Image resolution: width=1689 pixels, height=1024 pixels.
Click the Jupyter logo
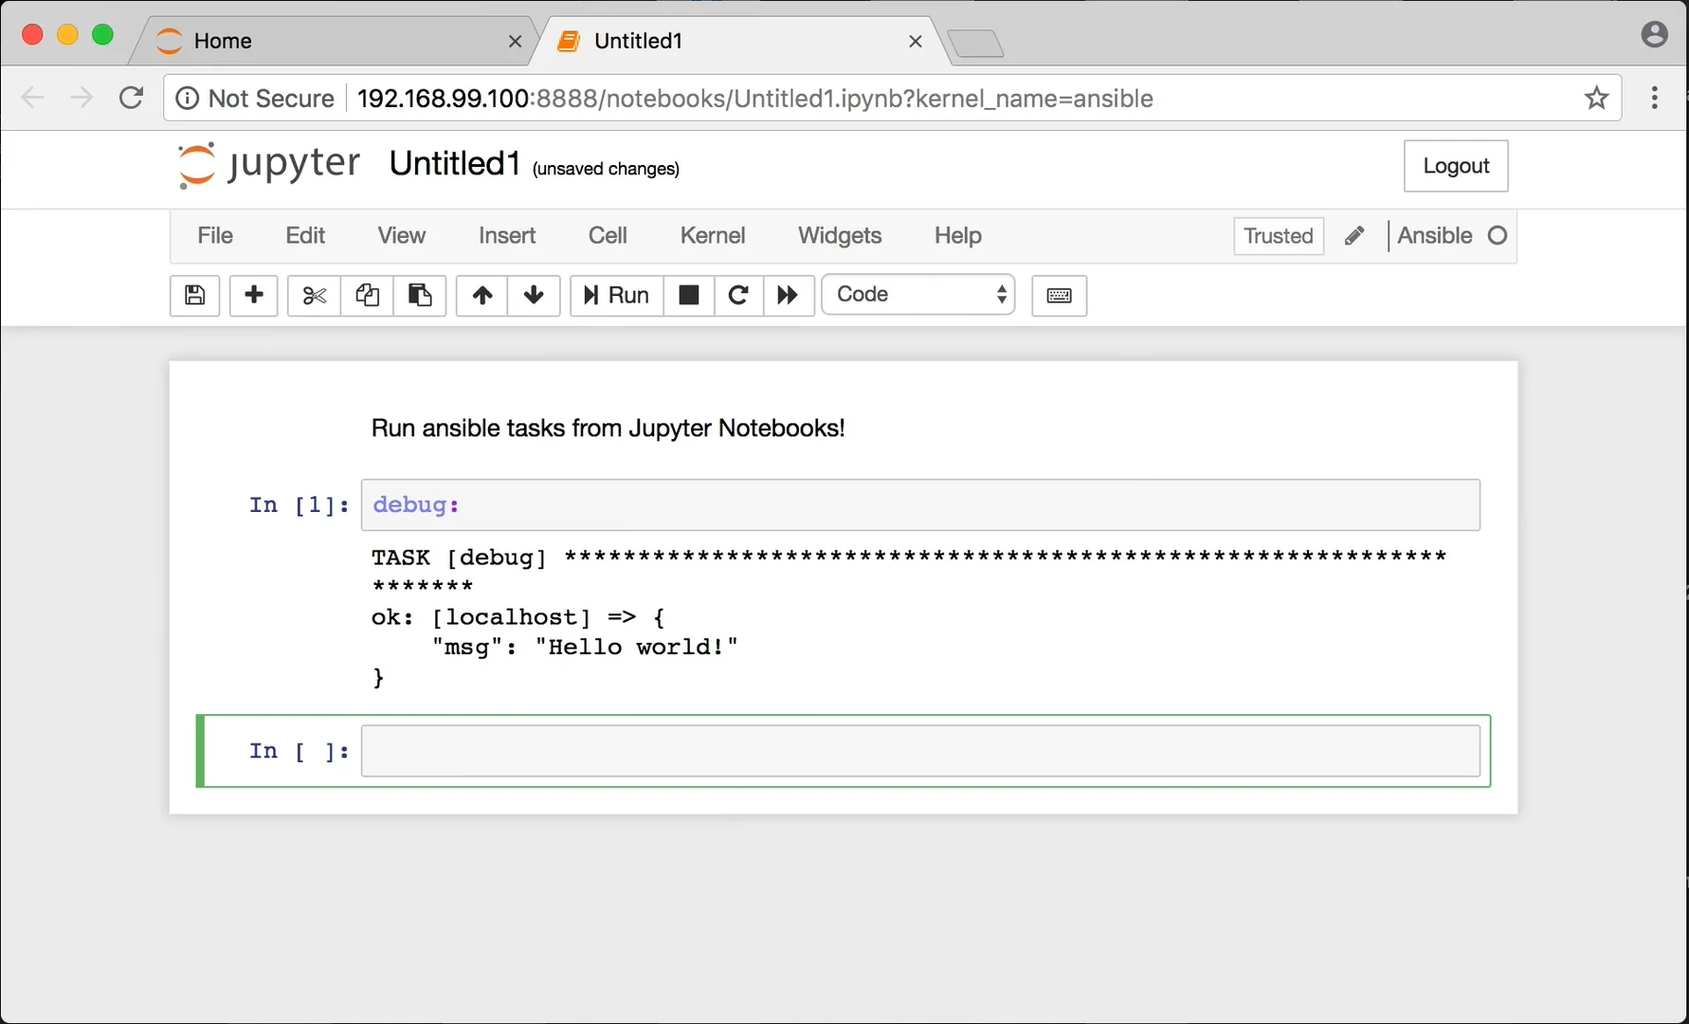(x=269, y=165)
